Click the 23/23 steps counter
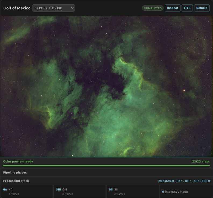Viewport: 213px width, 198px height. pos(201,161)
